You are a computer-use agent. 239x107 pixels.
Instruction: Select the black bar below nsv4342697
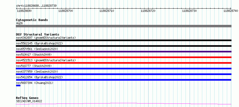(x=124, y=40)
